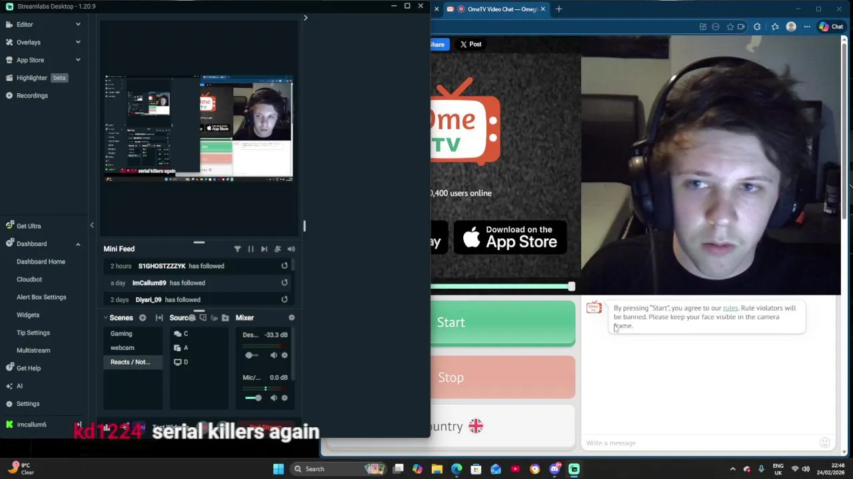The width and height of the screenshot is (853, 479).
Task: Click the X Post share button
Action: 470,45
